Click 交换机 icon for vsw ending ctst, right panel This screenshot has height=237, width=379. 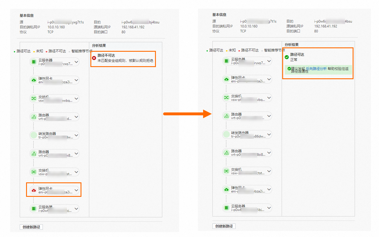[226, 171]
